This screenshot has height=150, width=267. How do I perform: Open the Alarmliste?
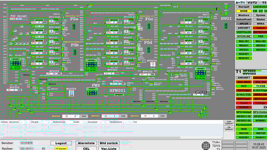86,143
